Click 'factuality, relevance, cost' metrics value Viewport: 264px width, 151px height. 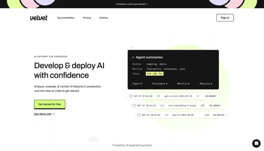(166, 69)
